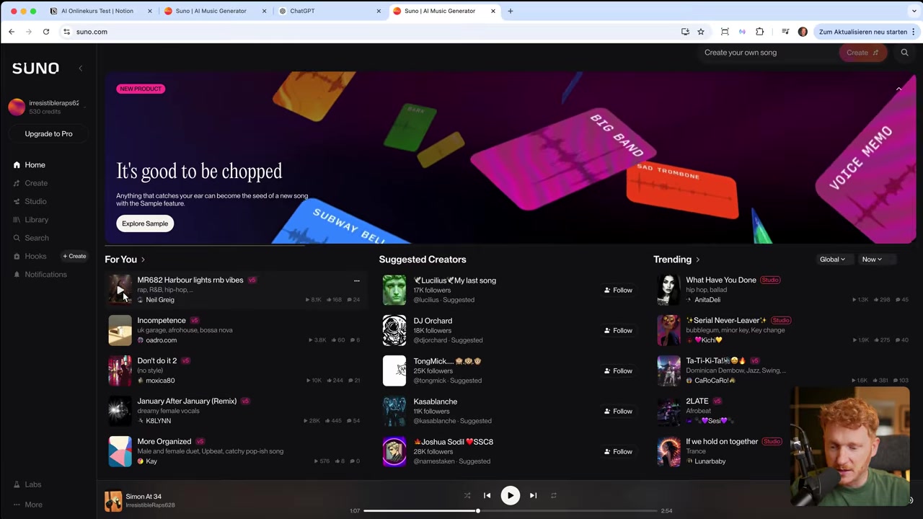923x519 pixels.
Task: Open the Incompetence song thumbnail
Action: tap(120, 330)
